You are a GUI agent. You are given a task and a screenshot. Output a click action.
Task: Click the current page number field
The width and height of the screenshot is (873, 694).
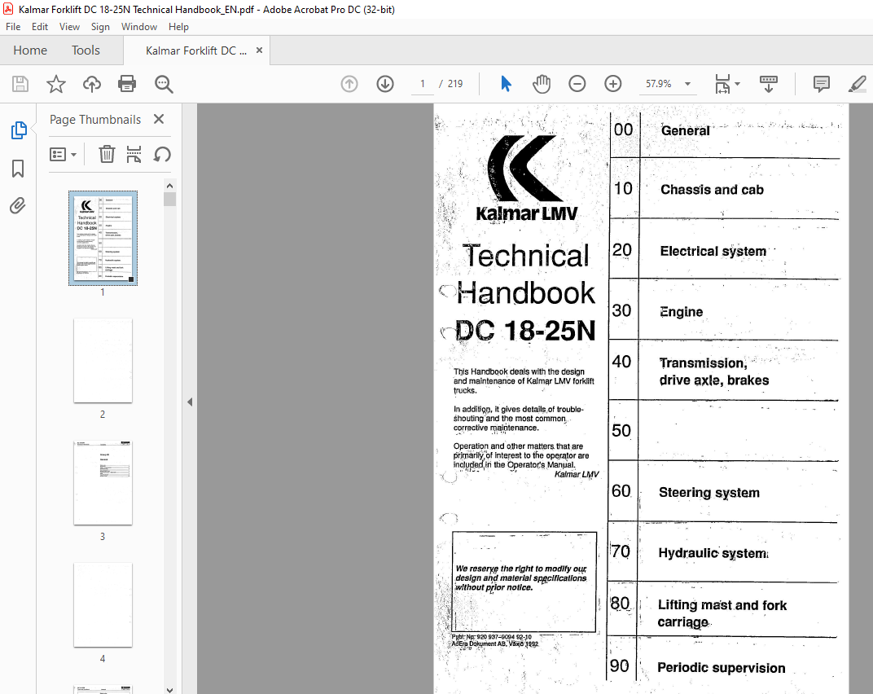pyautogui.click(x=423, y=84)
